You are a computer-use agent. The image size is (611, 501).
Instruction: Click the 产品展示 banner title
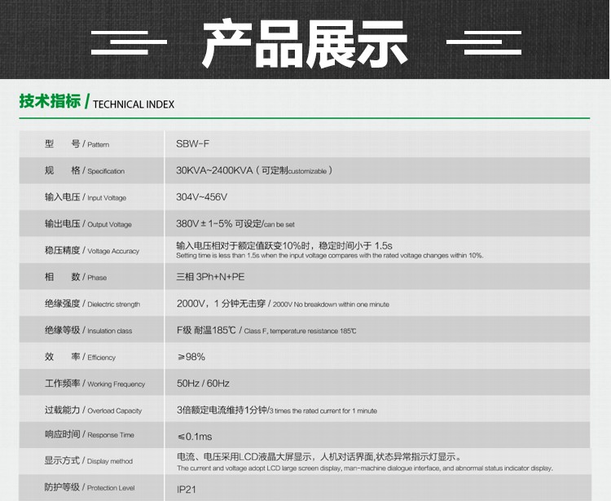305,43
